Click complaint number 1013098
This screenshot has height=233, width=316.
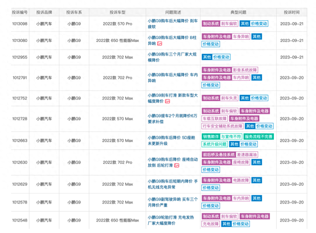point(20,24)
